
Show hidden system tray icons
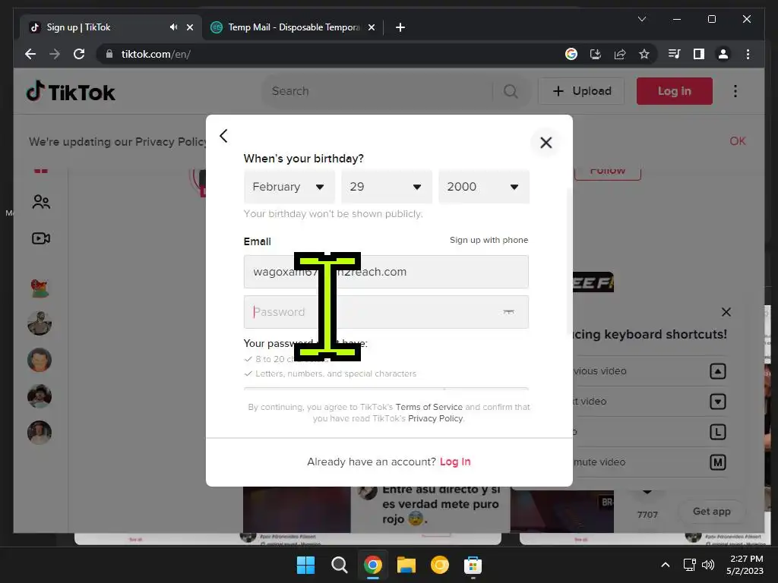click(x=666, y=565)
